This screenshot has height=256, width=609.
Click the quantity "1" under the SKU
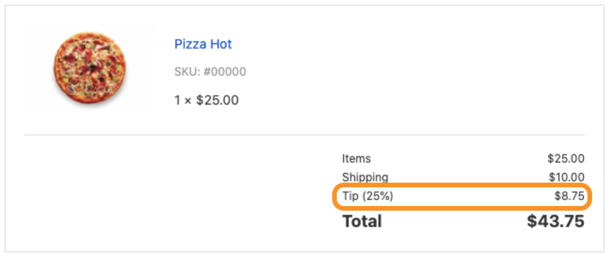(178, 100)
